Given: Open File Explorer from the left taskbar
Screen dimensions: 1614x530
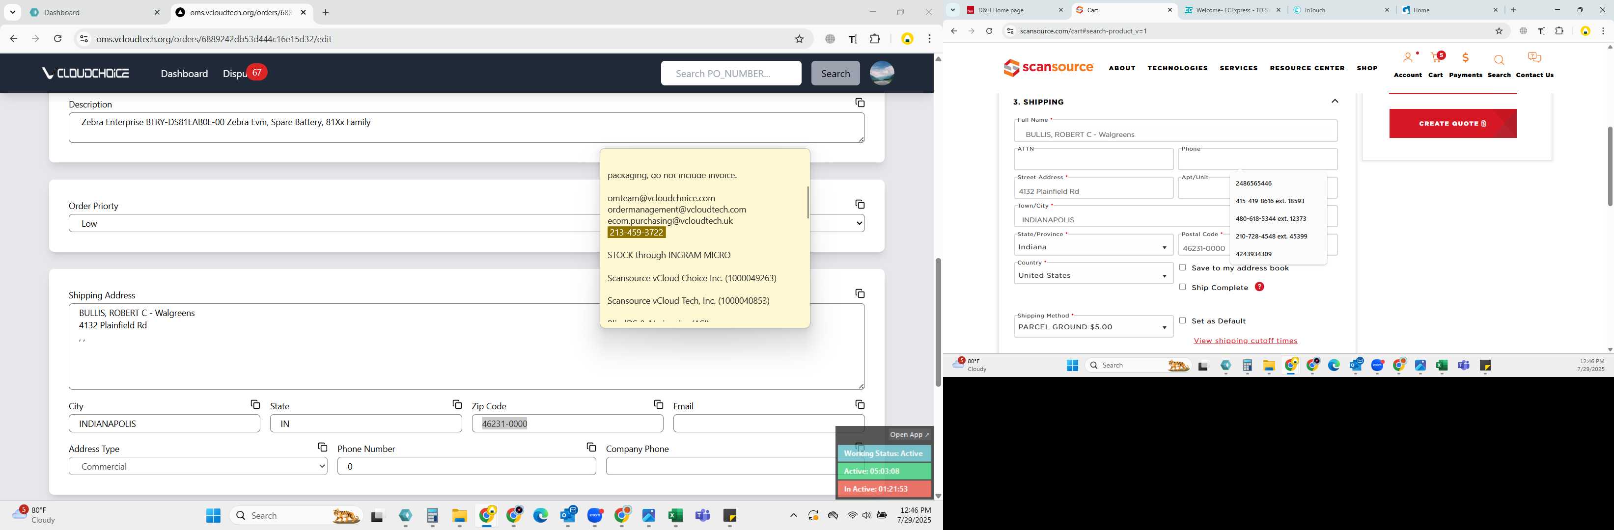Looking at the screenshot, I should (459, 516).
